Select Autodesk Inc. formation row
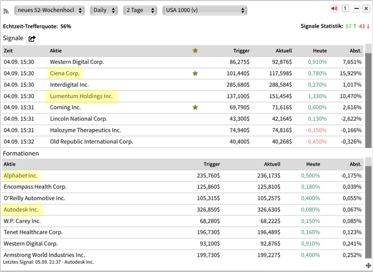The height and width of the screenshot is (272, 373). coord(183,210)
